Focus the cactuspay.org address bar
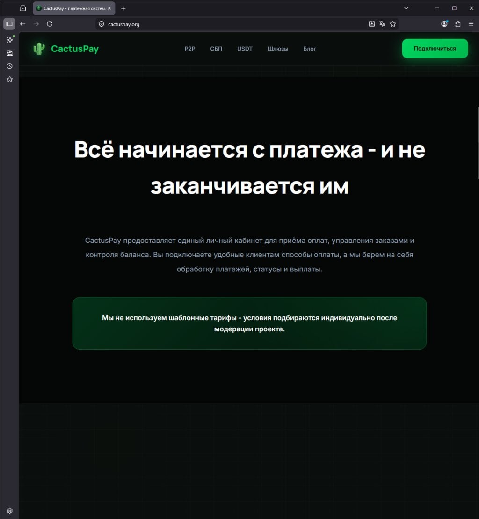479x519 pixels. [247, 24]
